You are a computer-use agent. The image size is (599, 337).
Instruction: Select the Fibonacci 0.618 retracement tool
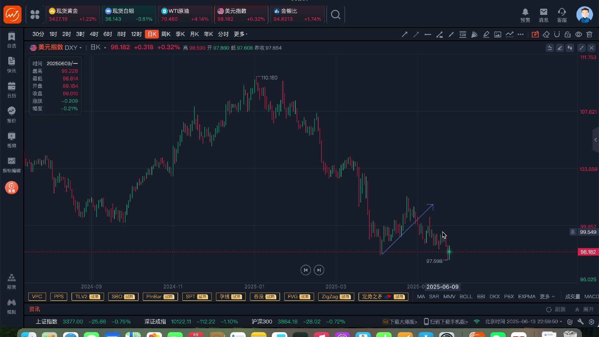tap(463, 34)
